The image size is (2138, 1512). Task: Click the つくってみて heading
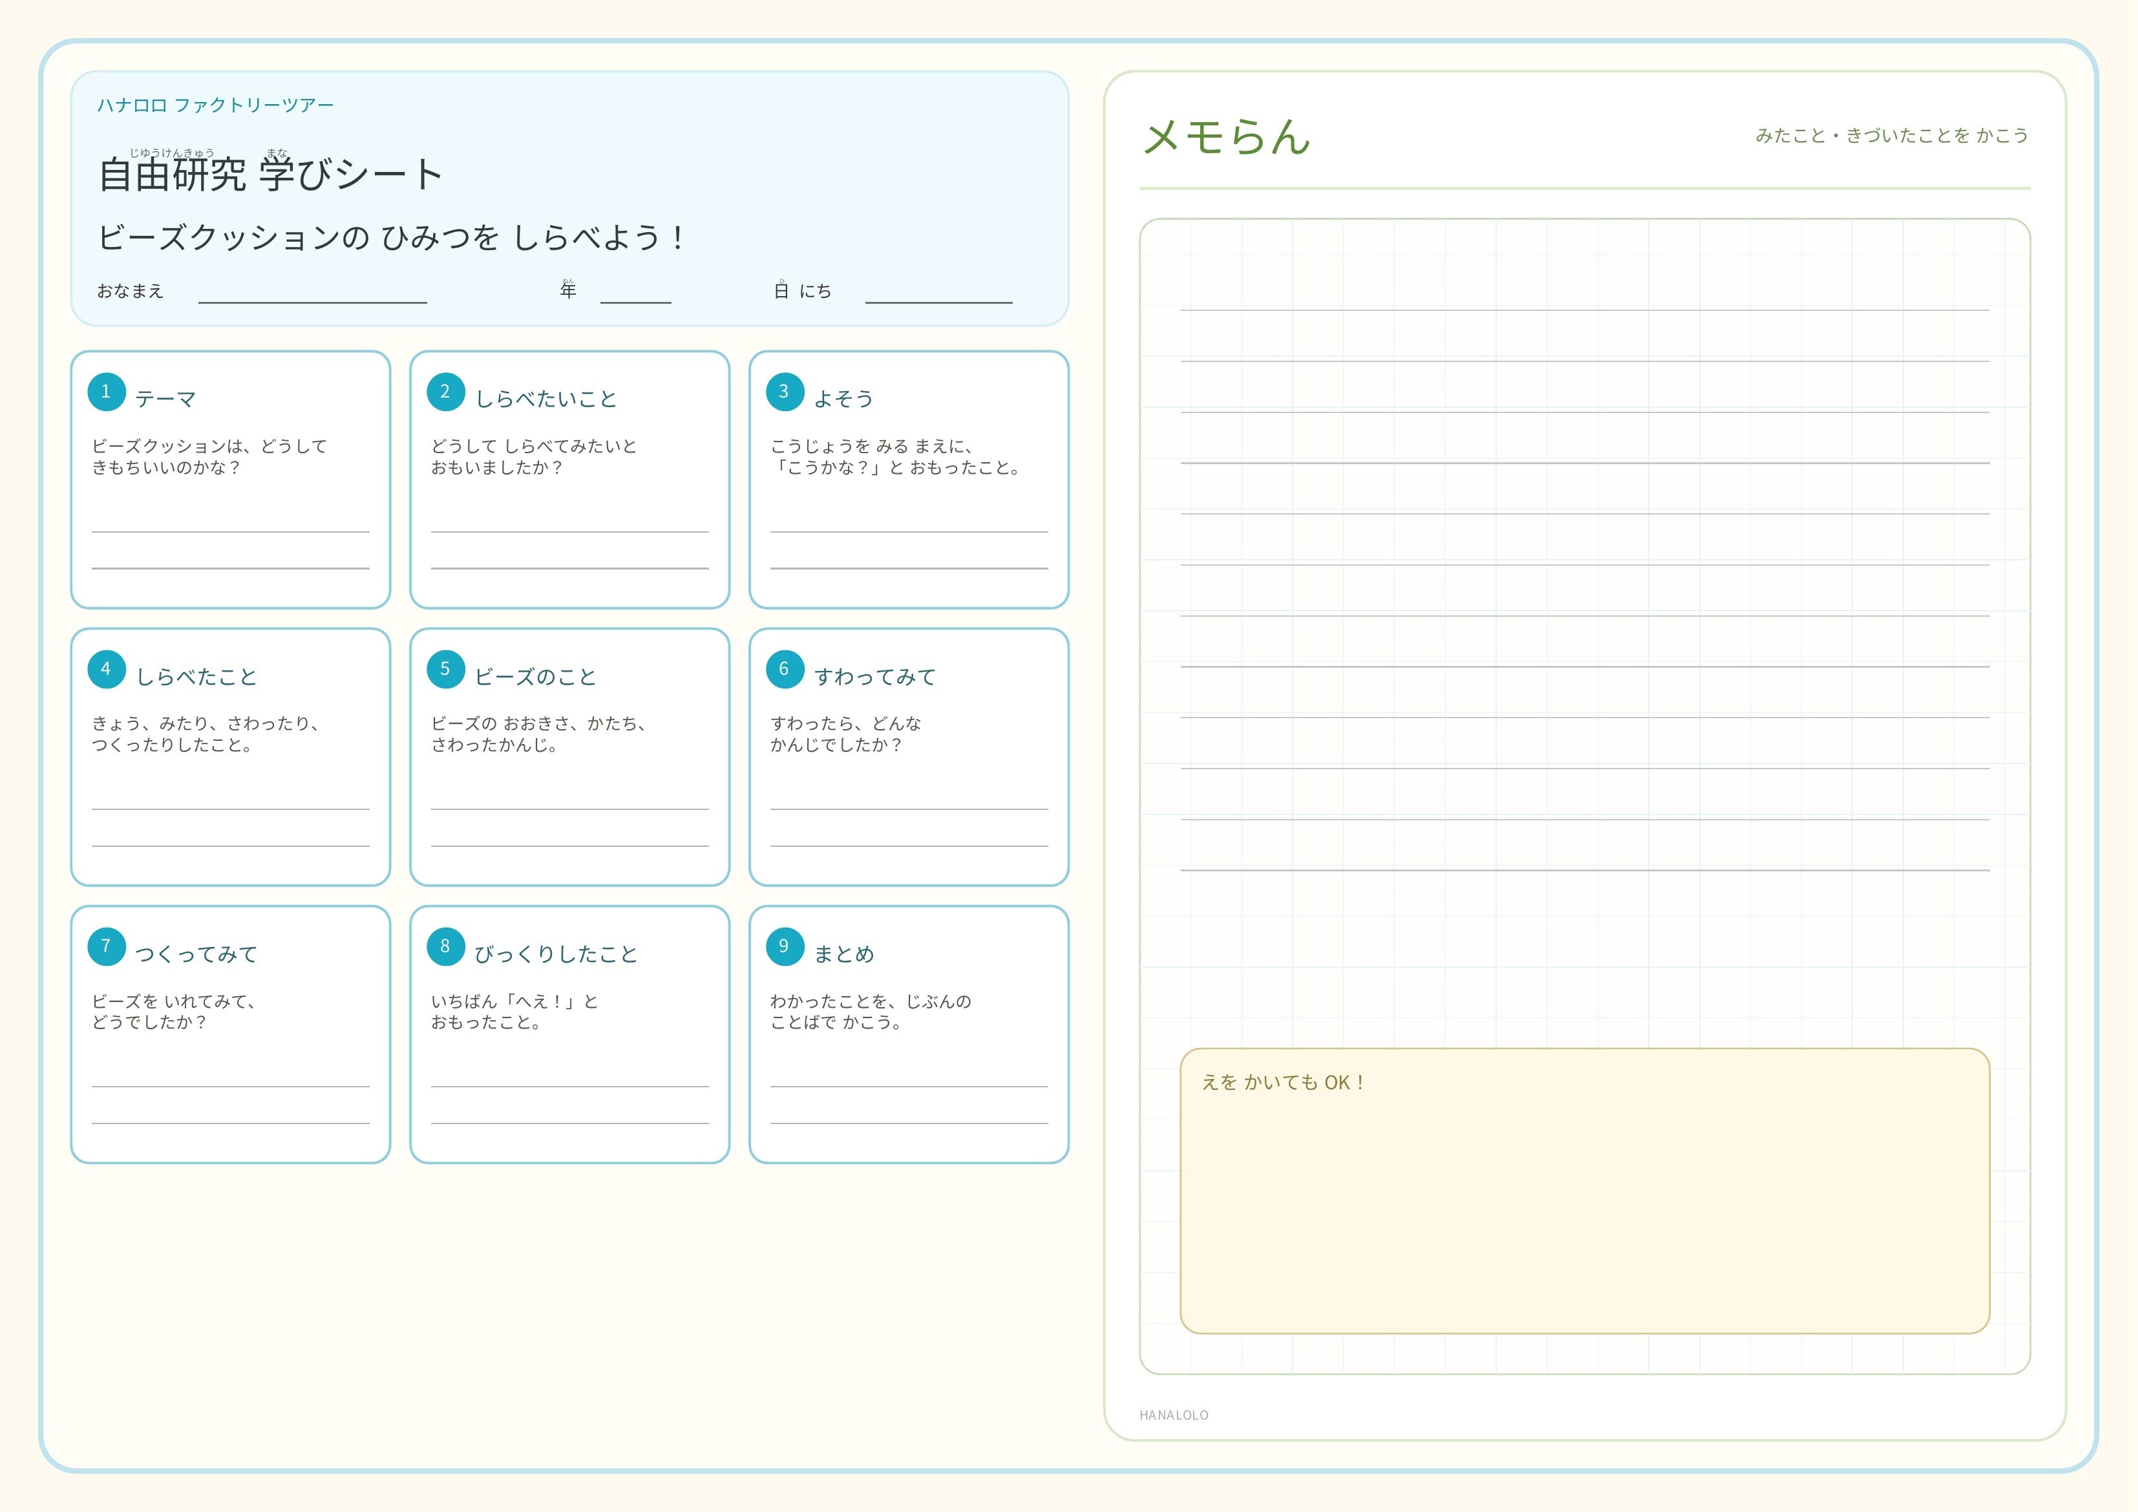point(196,954)
